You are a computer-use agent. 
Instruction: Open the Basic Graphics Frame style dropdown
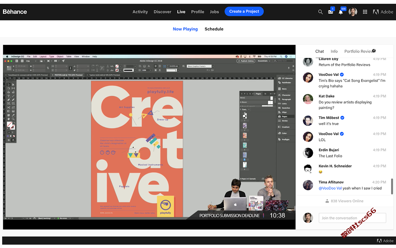[201, 66]
